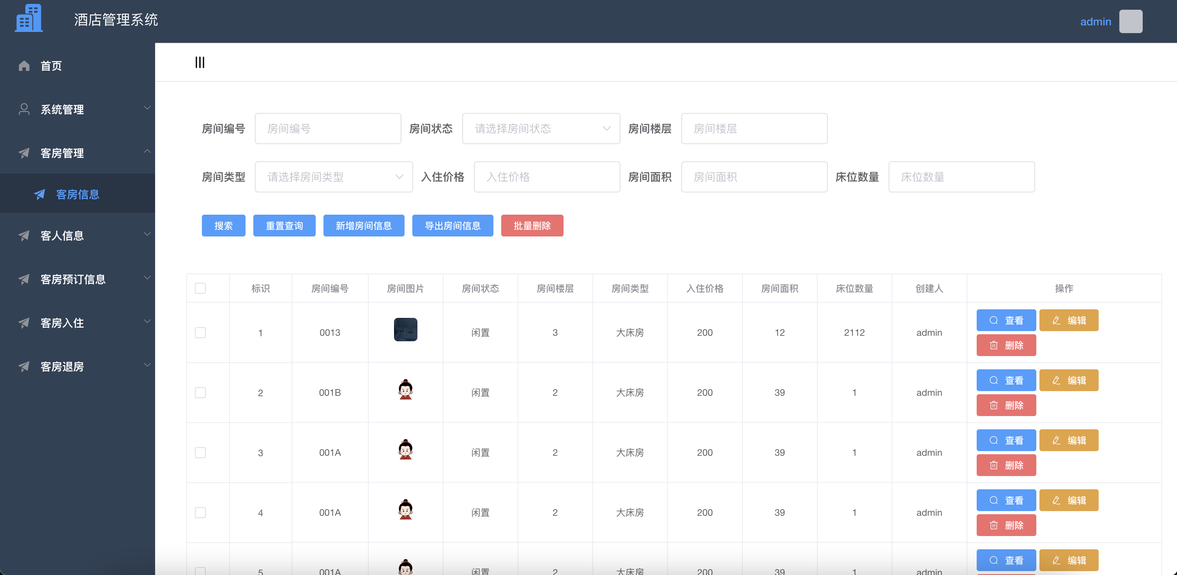
Task: Check the select-all checkbox in the table header
Action: click(200, 288)
